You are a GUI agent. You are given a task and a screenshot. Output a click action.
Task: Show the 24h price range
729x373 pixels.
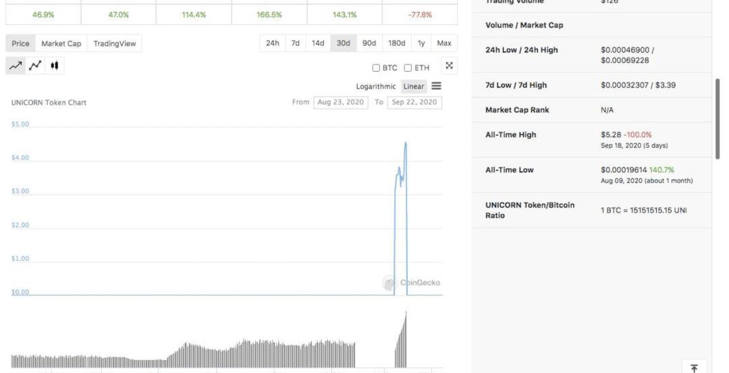[272, 43]
